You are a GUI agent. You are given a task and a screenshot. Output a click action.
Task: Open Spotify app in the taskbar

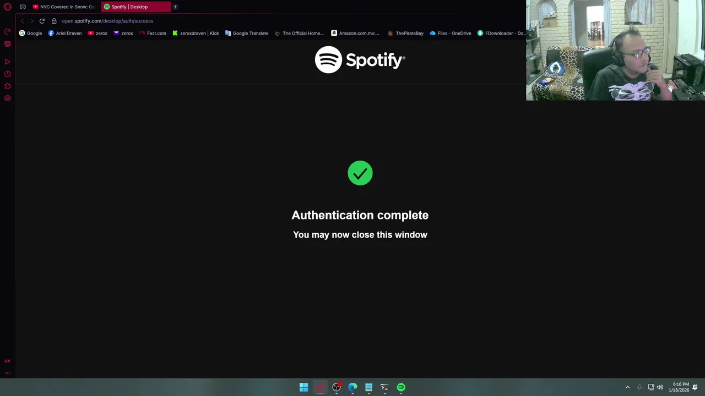pos(401,387)
